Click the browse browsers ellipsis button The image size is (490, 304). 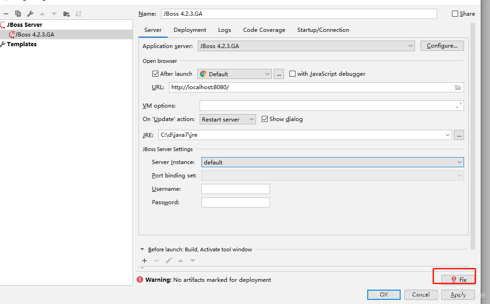(x=279, y=74)
